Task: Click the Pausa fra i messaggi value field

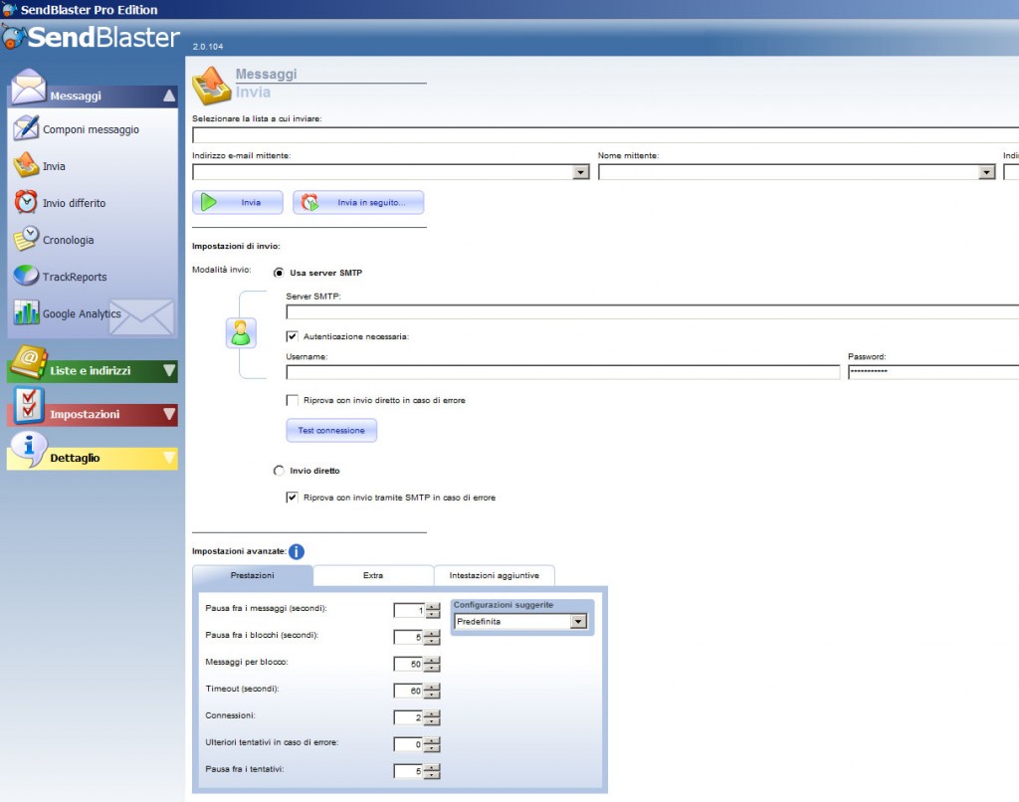Action: coord(409,610)
